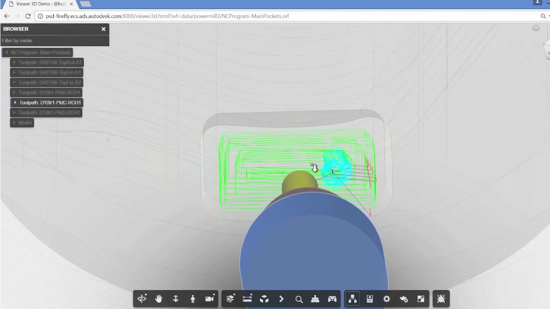Activate the Measure ruler tool
Image resolution: width=550 pixels, height=309 pixels.
(x=247, y=299)
